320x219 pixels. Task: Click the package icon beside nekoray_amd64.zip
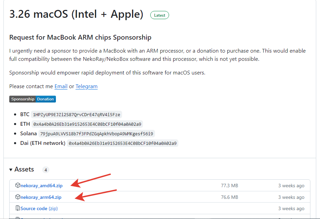[18, 186]
